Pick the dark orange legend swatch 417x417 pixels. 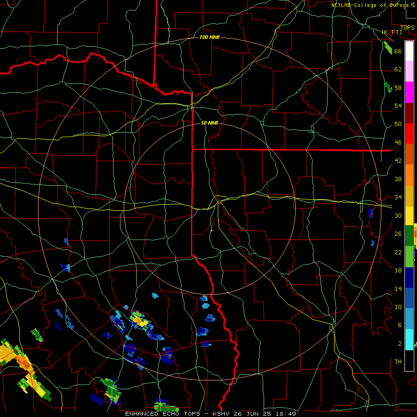click(409, 154)
